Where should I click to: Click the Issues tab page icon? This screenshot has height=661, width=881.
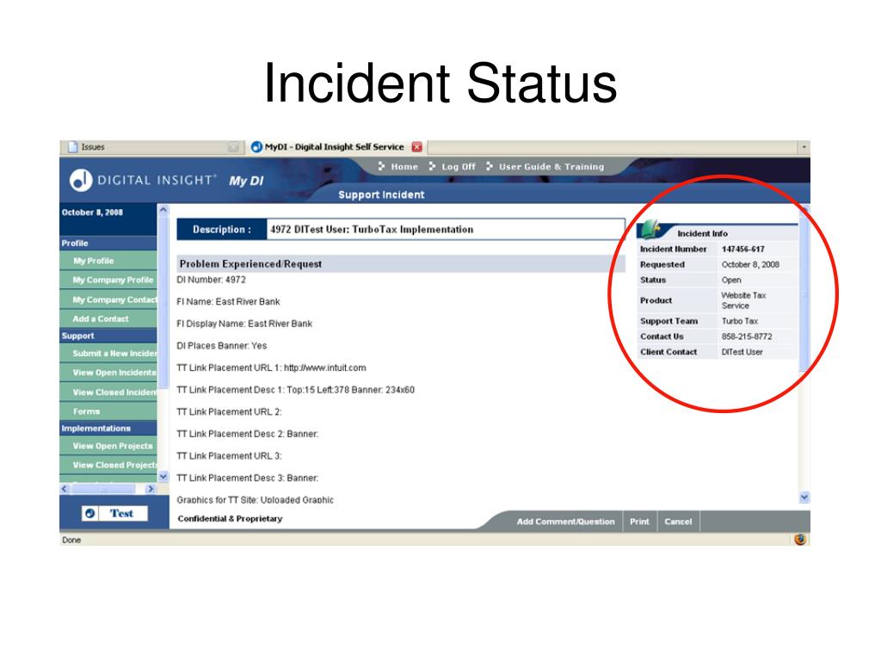point(72,146)
